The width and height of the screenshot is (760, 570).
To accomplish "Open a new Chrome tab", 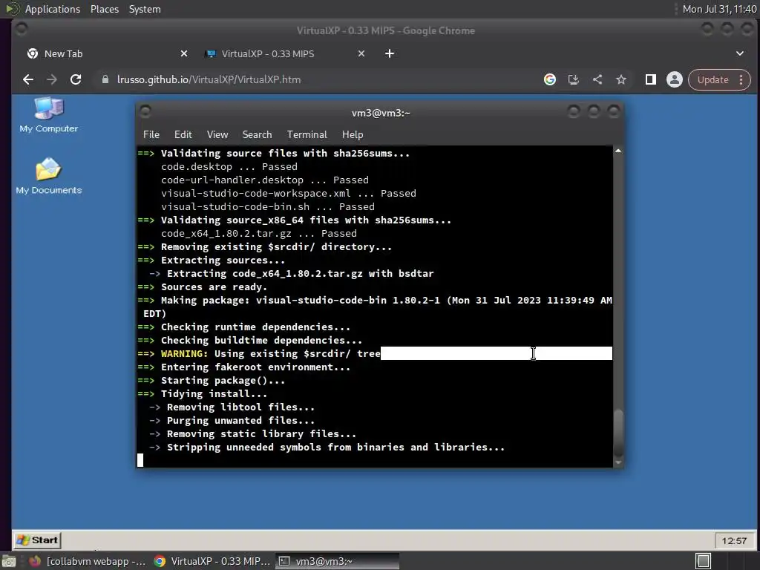I will coord(389,53).
